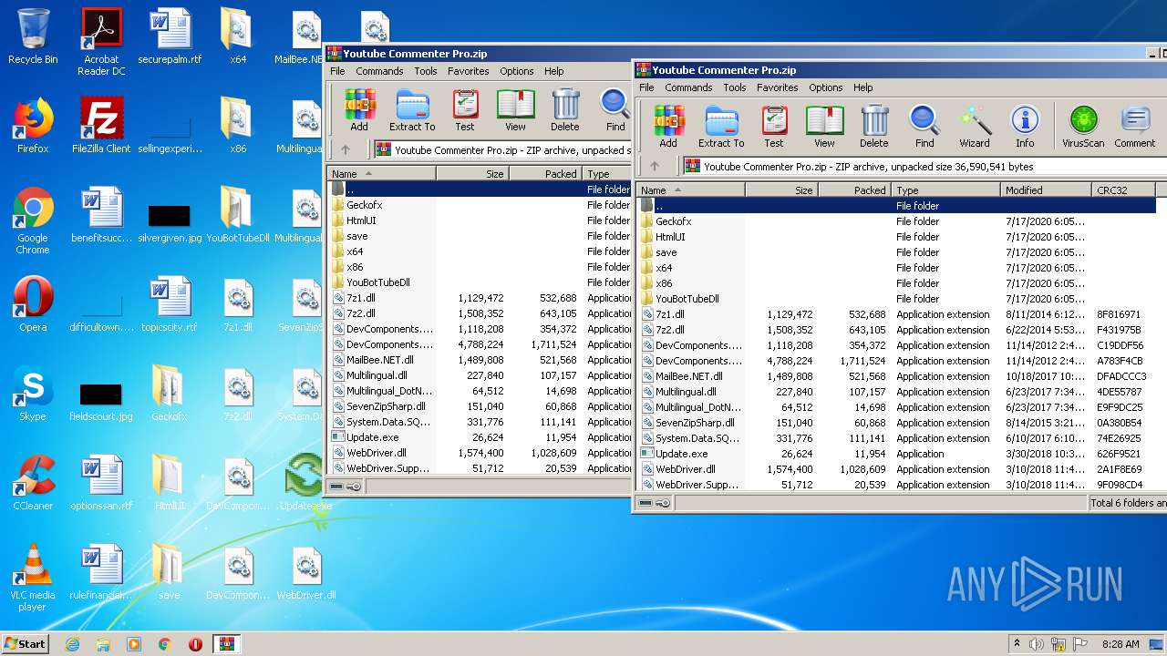Click Delete icon in back WinRAR window
The height and width of the screenshot is (656, 1167).
coord(564,109)
